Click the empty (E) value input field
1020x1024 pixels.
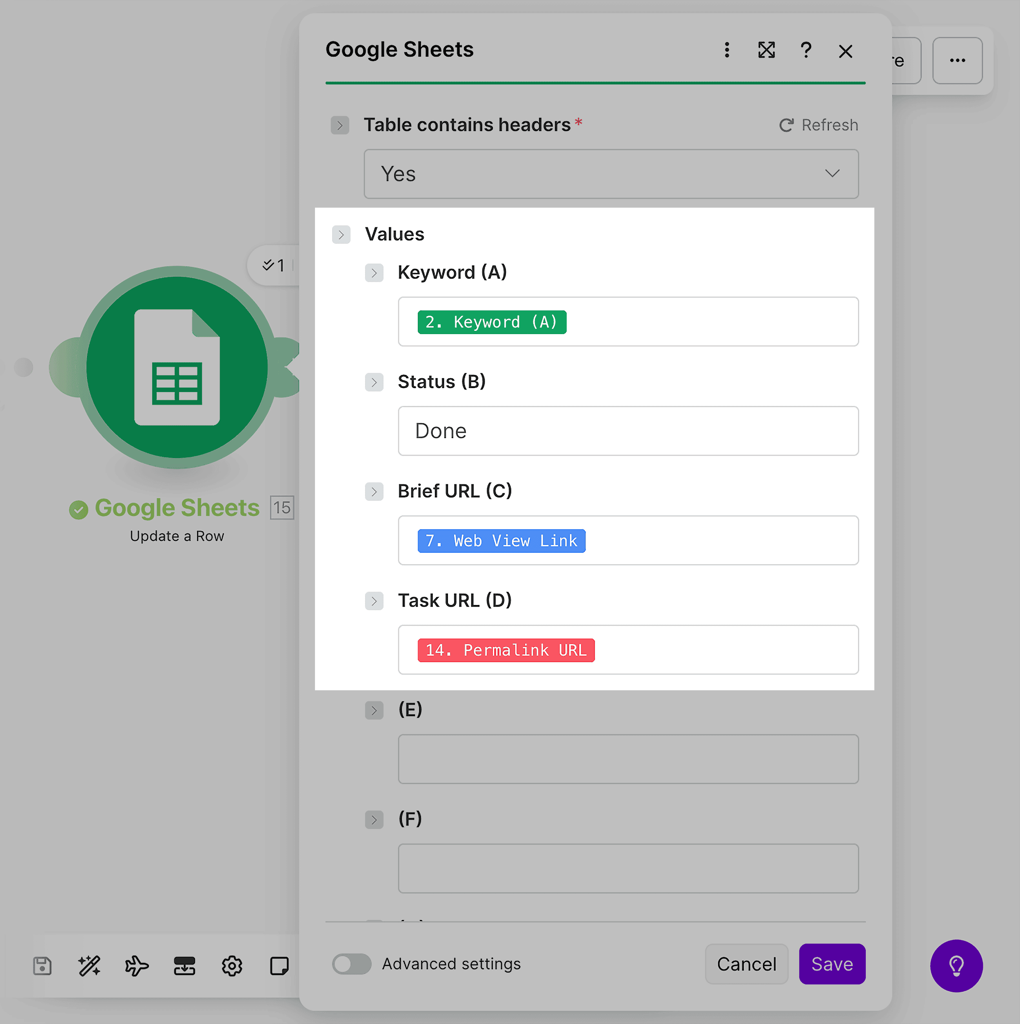tap(628, 759)
